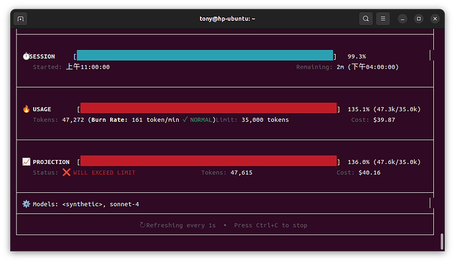Click the blue session progress bar
The image size is (455, 262).
point(205,55)
